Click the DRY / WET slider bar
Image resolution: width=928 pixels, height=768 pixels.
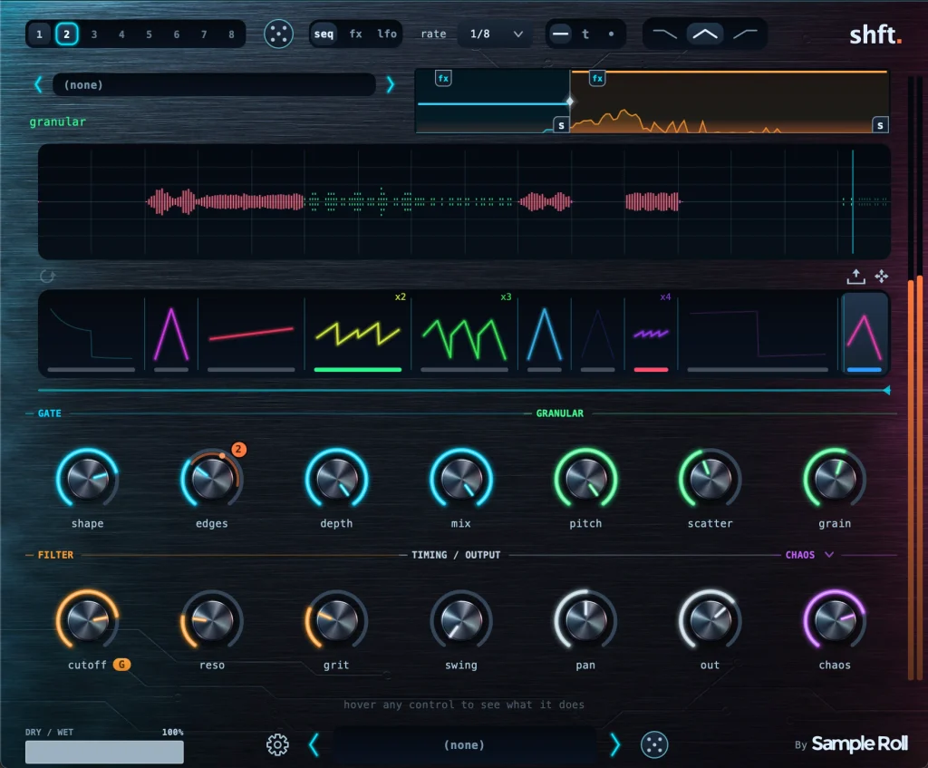click(104, 752)
